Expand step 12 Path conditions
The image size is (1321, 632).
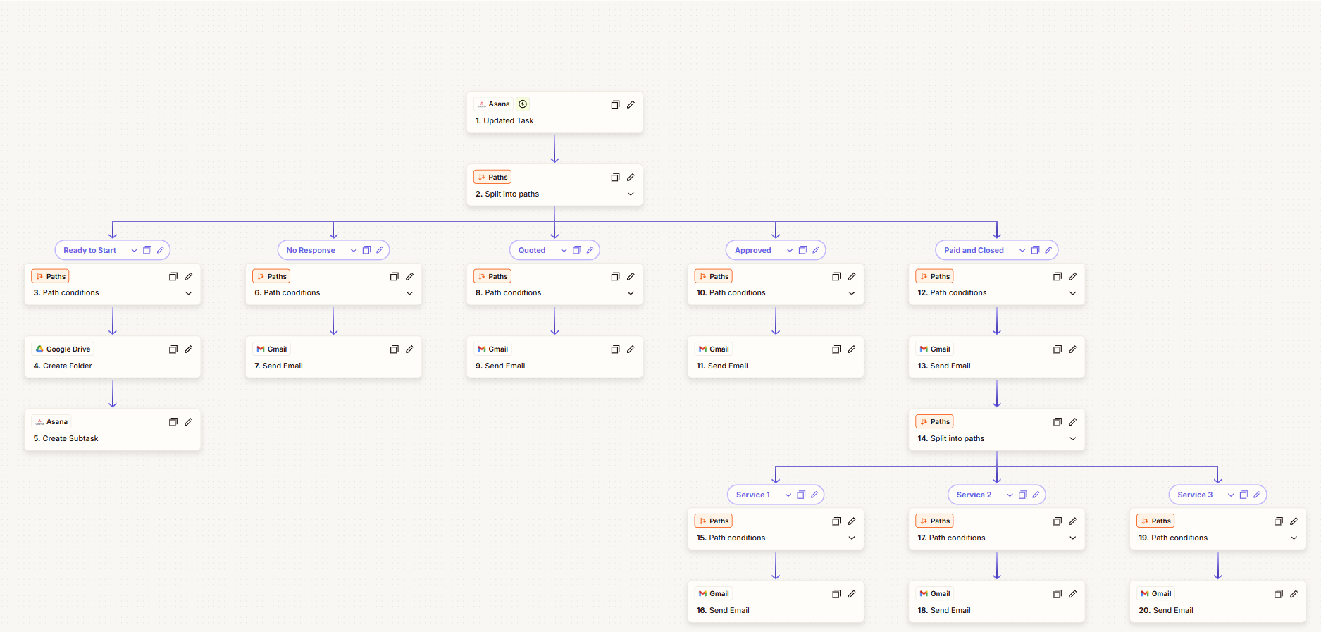click(x=1073, y=293)
